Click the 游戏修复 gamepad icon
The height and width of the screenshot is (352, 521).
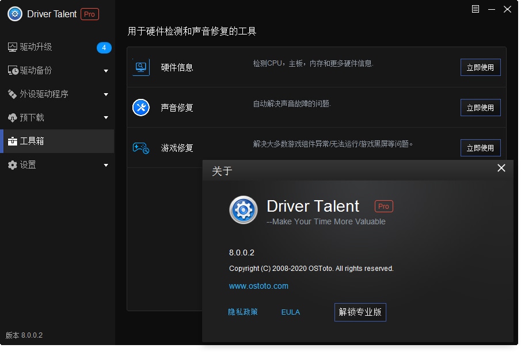click(x=141, y=147)
